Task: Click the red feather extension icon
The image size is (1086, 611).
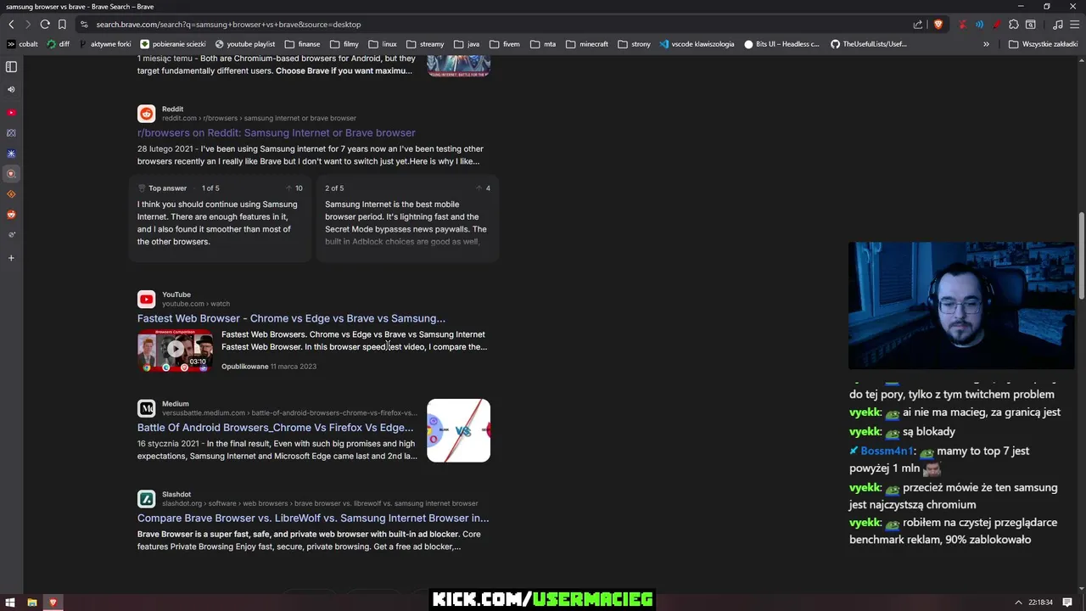Action: coord(997,25)
